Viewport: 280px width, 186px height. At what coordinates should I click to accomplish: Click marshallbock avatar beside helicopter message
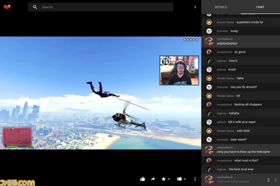209,150
